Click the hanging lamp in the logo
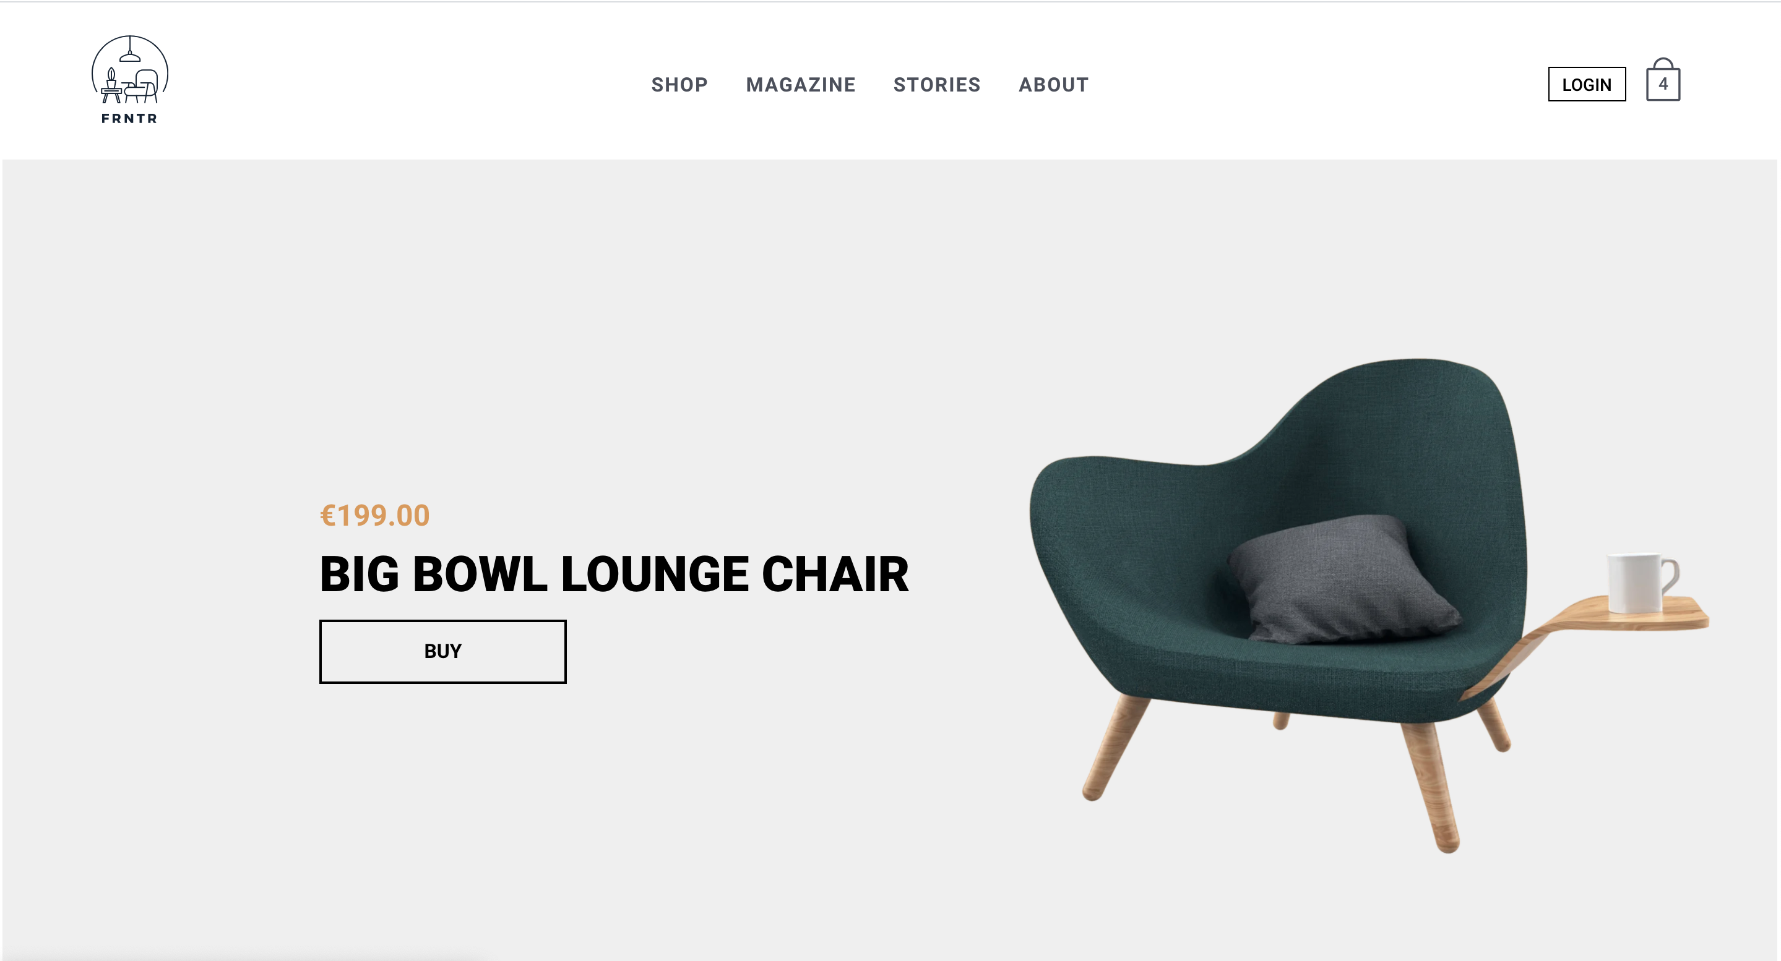 point(129,52)
